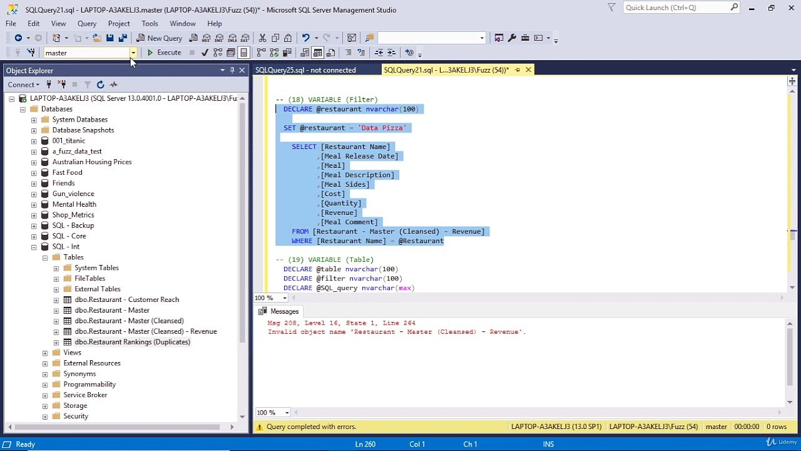Click the XMLA query icon

(233, 38)
